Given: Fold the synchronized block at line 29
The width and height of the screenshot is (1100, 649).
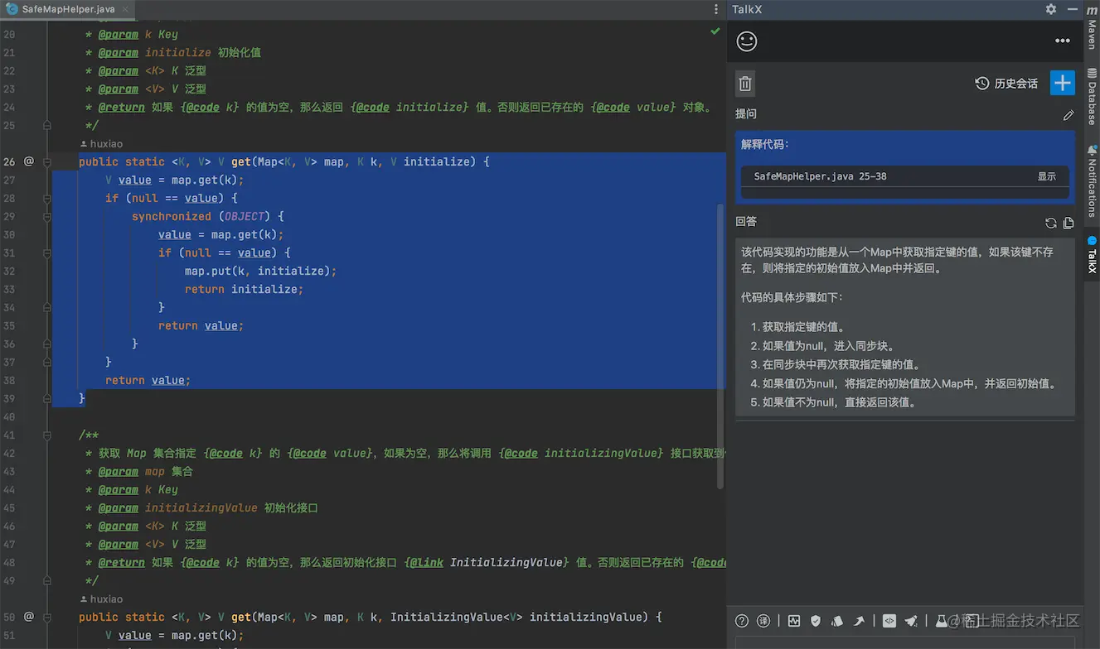Looking at the screenshot, I should pos(47,216).
